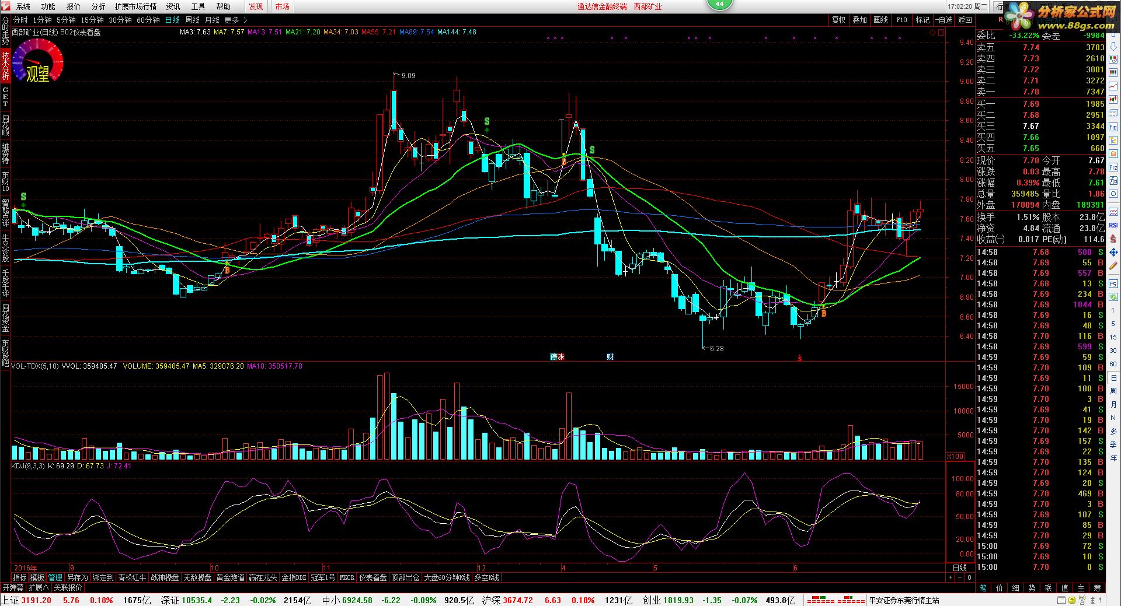
Task: Click the news list icon in right toolbar
Action: 1113,113
